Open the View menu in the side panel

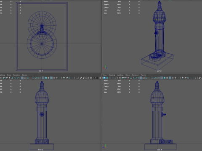click(104, 75)
